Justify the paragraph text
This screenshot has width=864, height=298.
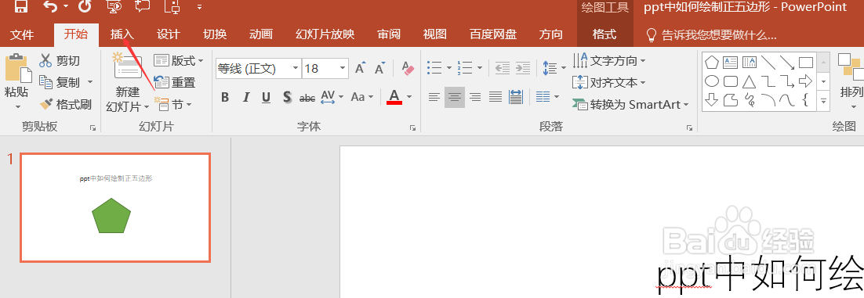(496, 97)
